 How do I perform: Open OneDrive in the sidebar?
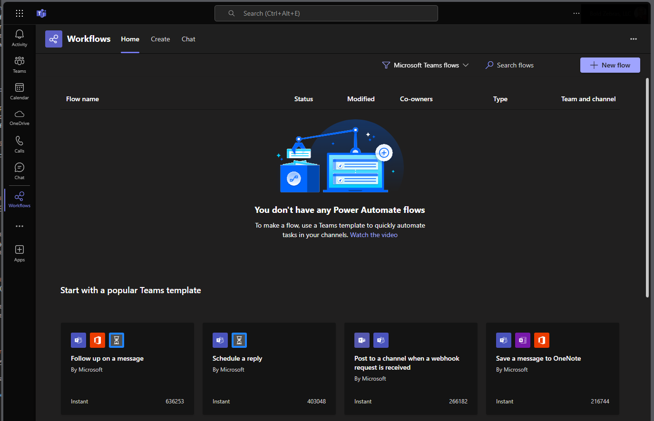pos(19,117)
